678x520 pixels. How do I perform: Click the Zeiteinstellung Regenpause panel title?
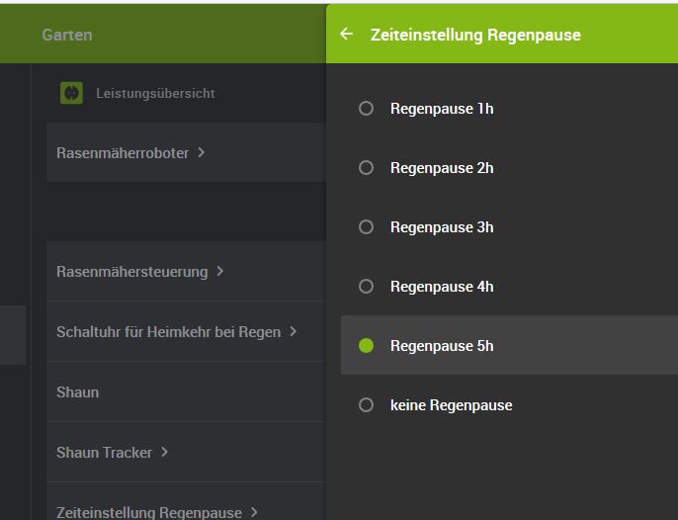coord(475,35)
